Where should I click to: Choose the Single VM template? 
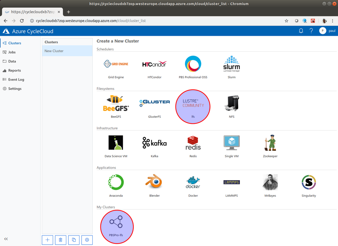[231, 146]
